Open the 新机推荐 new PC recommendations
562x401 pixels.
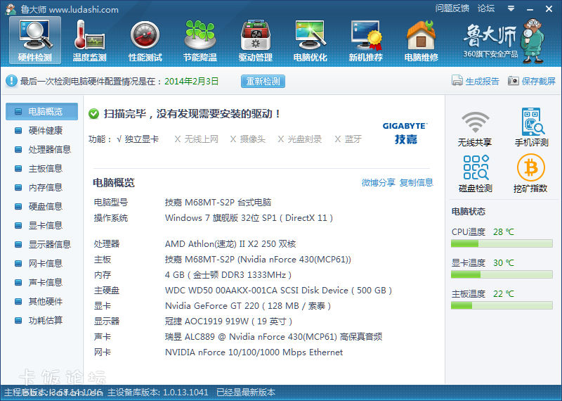[x=365, y=40]
